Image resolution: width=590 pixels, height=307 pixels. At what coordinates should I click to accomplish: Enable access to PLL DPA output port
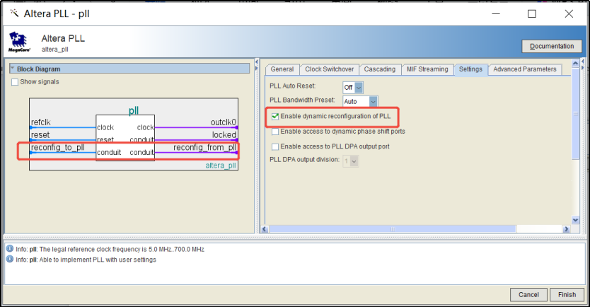coord(275,146)
